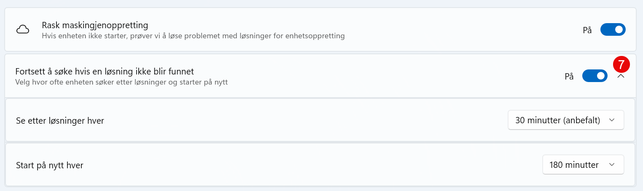Select the Se etter løsninger hver label

point(60,121)
